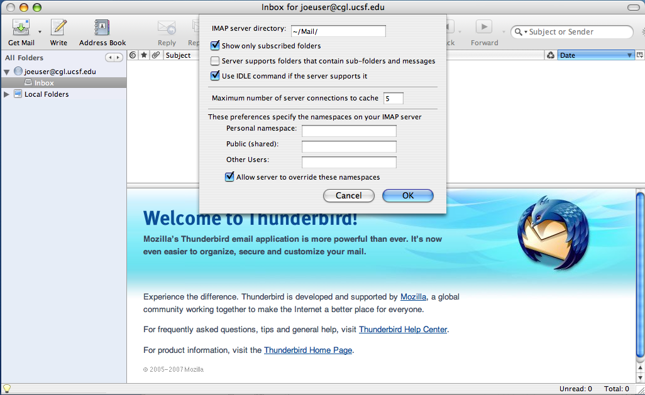Click the Personal namespace field

349,131
